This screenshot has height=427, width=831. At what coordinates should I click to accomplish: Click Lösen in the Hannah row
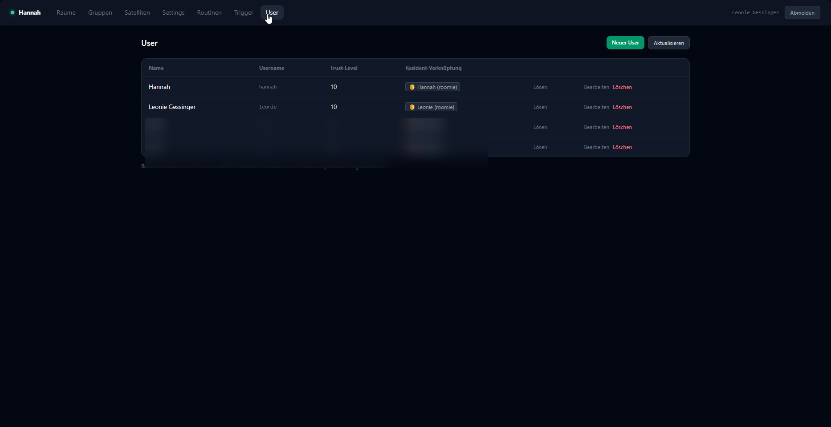click(x=540, y=87)
